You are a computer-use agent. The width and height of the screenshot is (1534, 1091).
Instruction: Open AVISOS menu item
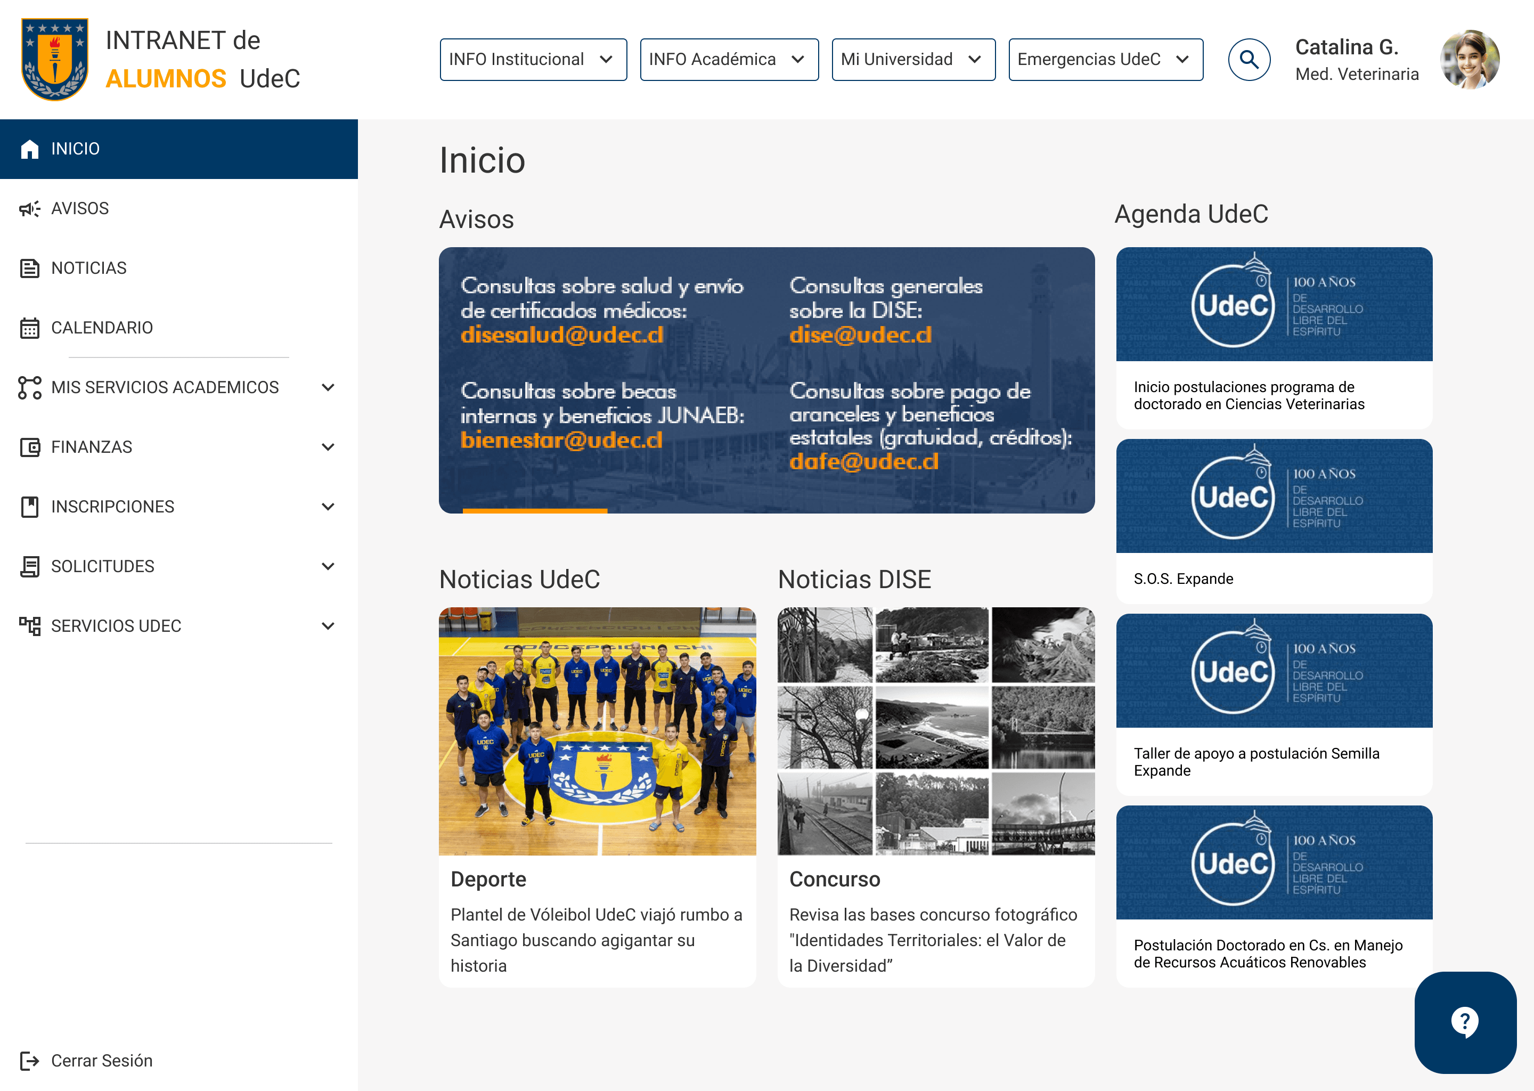178,209
